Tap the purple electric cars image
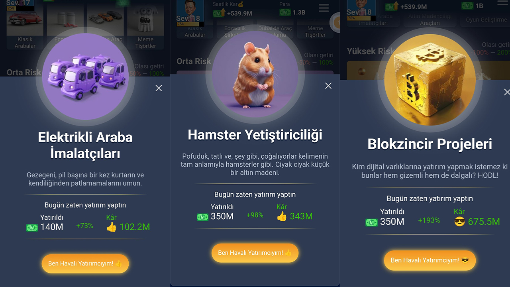The width and height of the screenshot is (510, 287). [x=85, y=77]
